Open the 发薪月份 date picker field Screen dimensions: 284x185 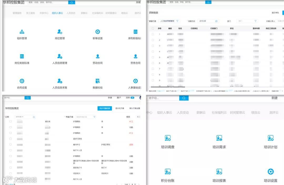[208, 21]
